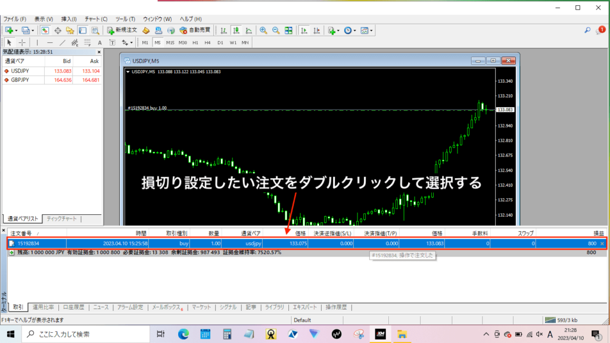Expand the USDJPY,M5 chart title triangle
610x343 pixels.
coord(127,71)
